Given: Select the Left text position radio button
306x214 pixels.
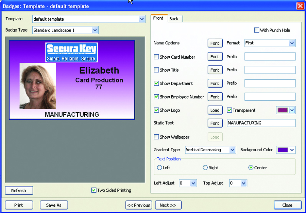Looking at the screenshot, I should tap(159, 168).
